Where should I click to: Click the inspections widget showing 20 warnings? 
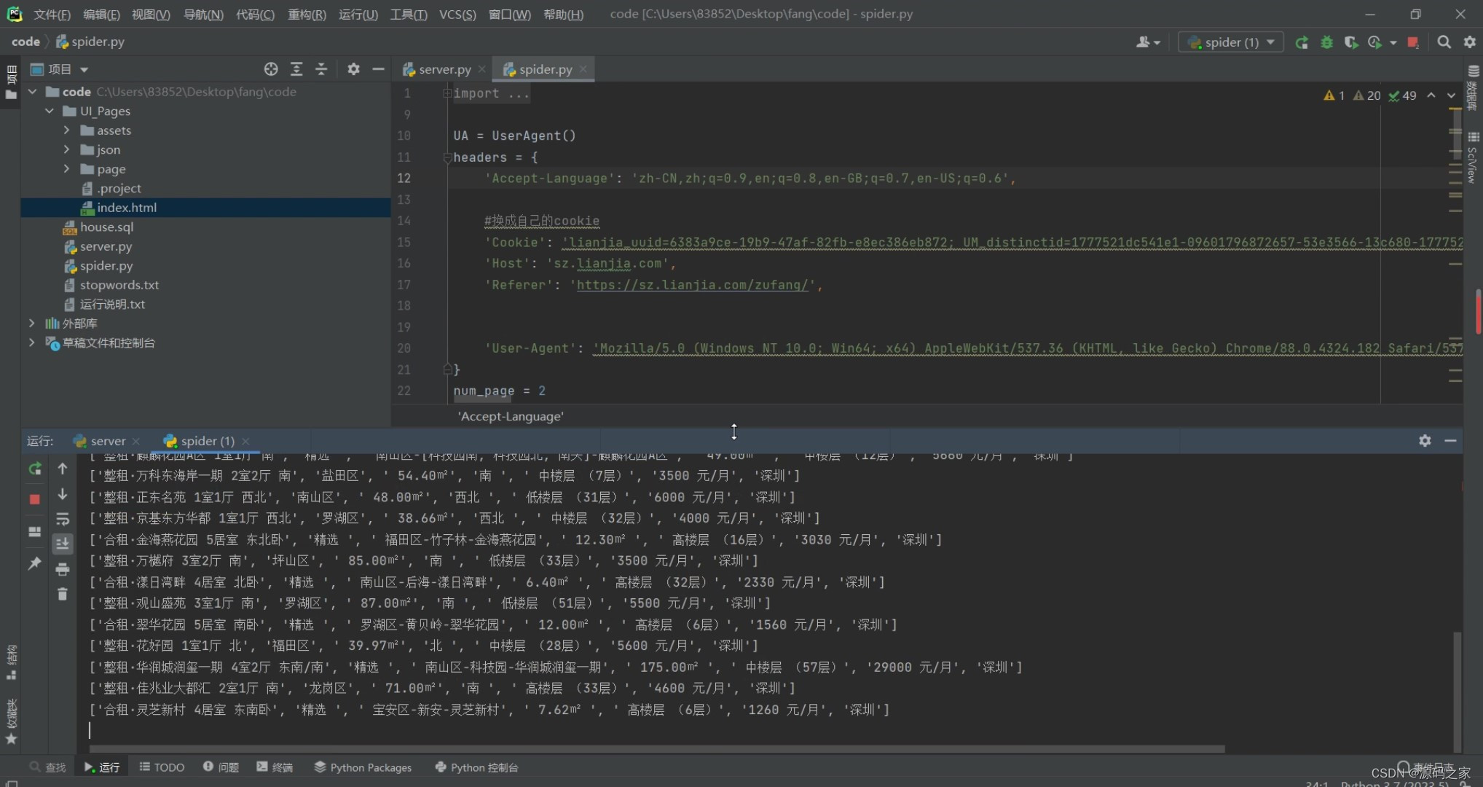(1367, 95)
